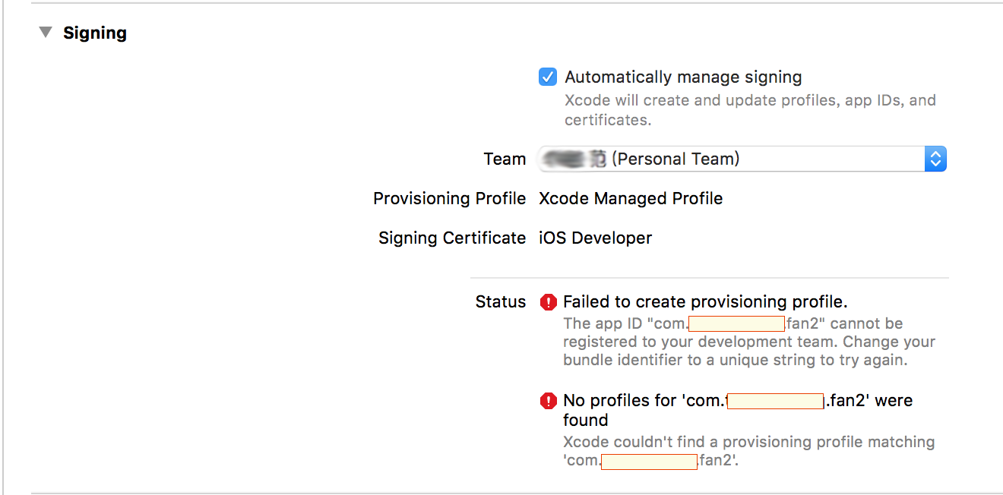Click the blurred team name in Team field
The width and height of the screenshot is (1003, 495).
click(x=574, y=159)
